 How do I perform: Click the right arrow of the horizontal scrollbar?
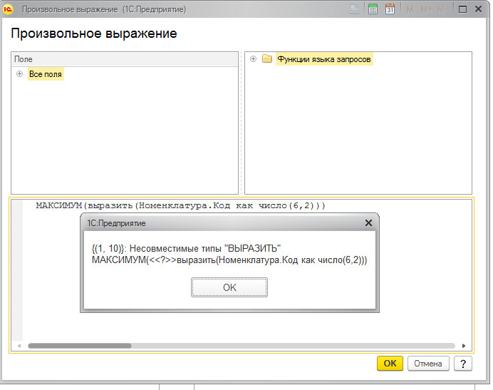click(464, 345)
